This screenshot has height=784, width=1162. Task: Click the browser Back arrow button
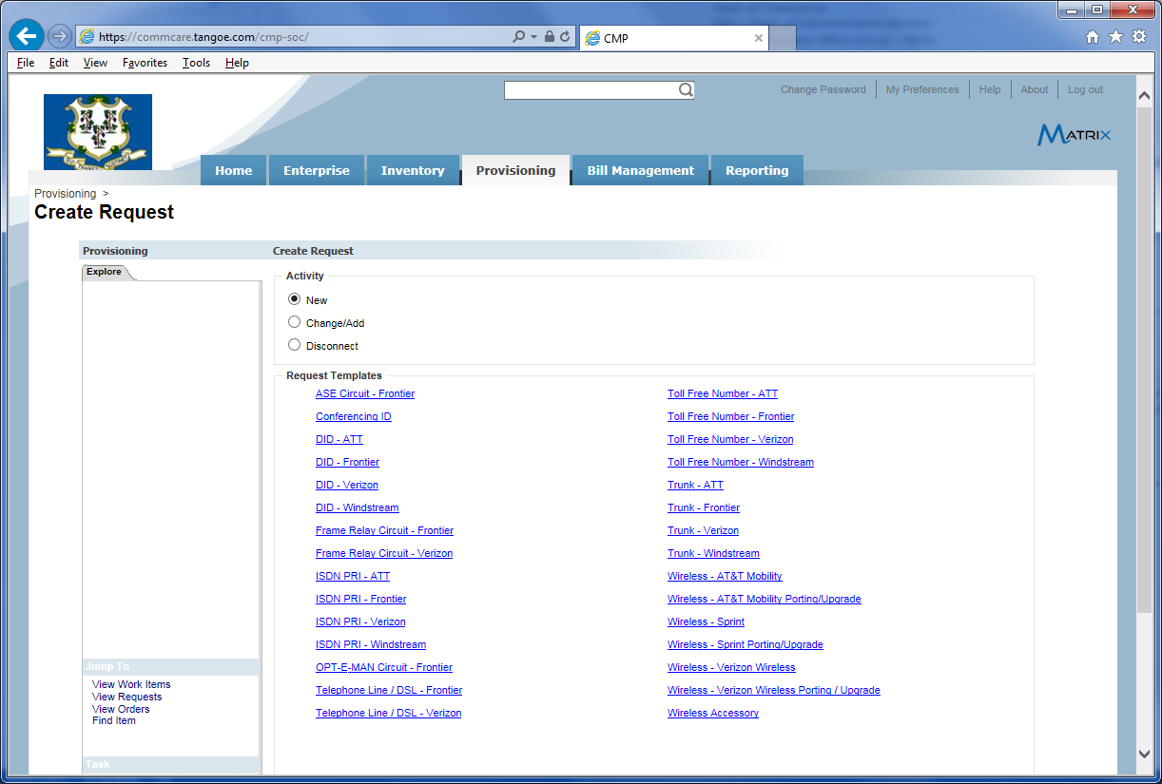coord(27,36)
